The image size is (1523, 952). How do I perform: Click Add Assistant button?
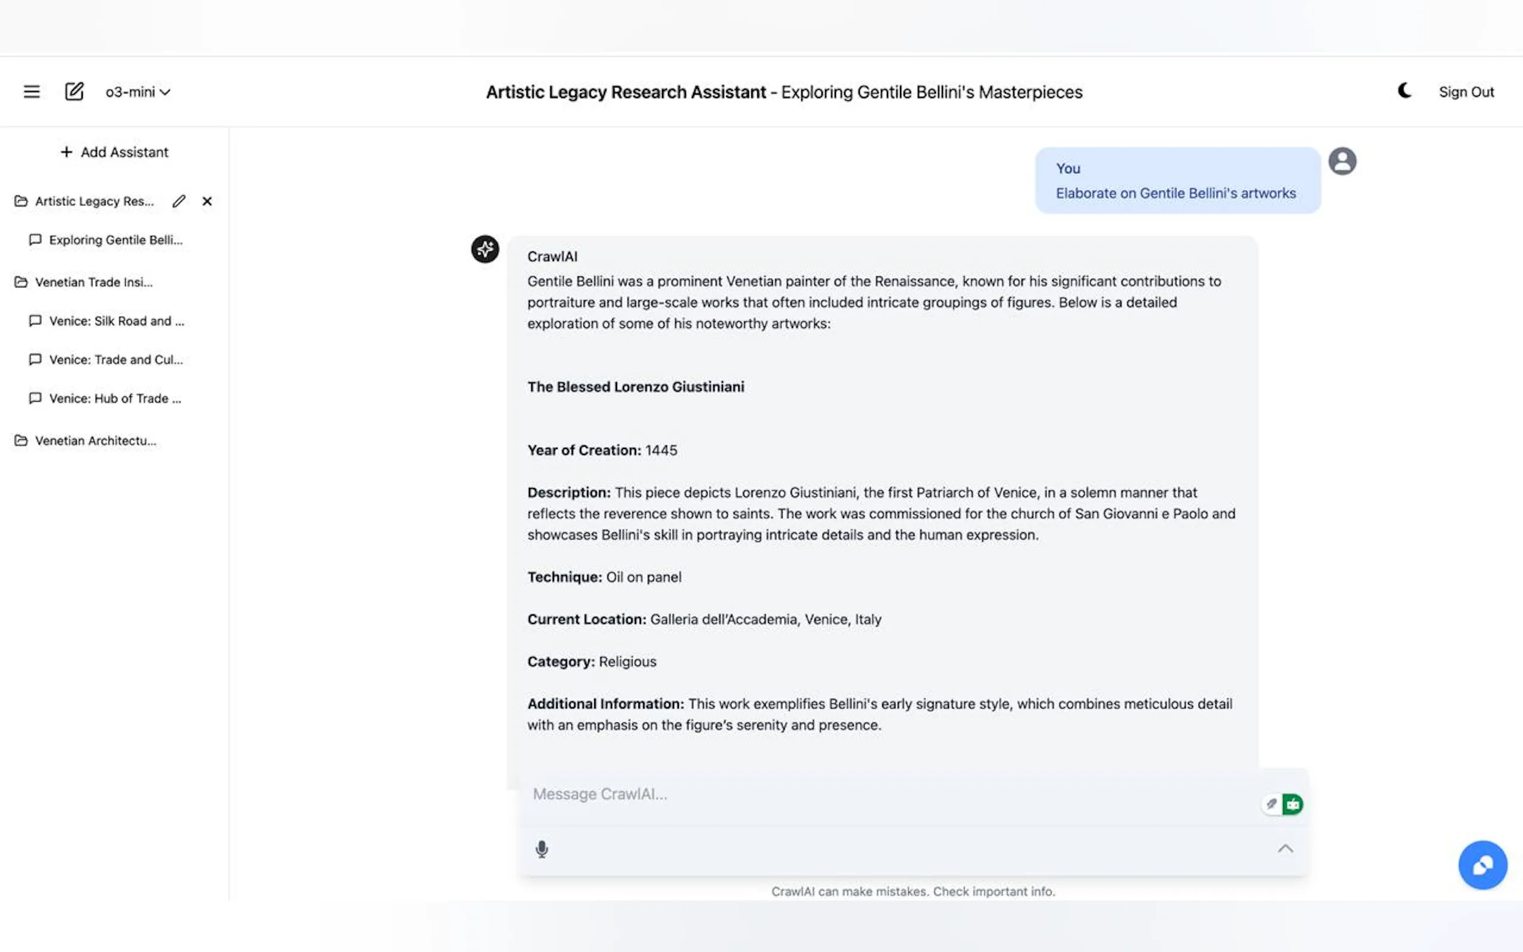click(115, 152)
